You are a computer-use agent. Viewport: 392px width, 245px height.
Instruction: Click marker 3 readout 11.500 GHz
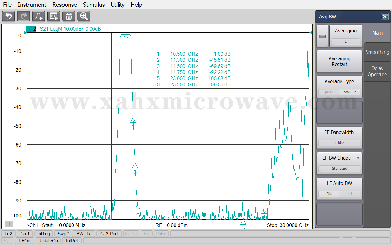[x=184, y=66]
